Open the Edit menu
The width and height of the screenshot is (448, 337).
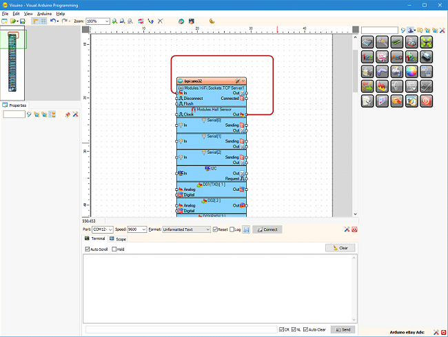pyautogui.click(x=16, y=14)
